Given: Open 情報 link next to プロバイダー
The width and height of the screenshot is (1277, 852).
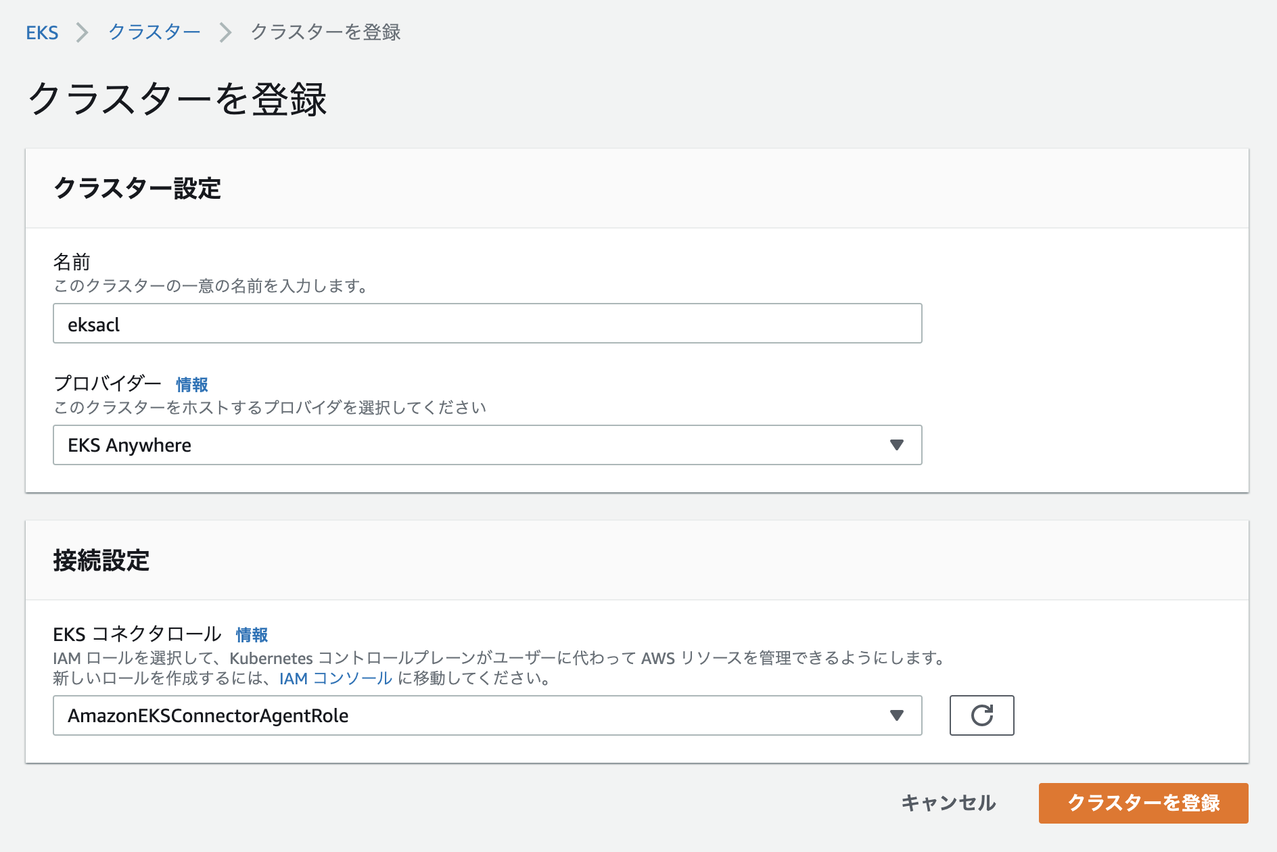Looking at the screenshot, I should click(192, 385).
